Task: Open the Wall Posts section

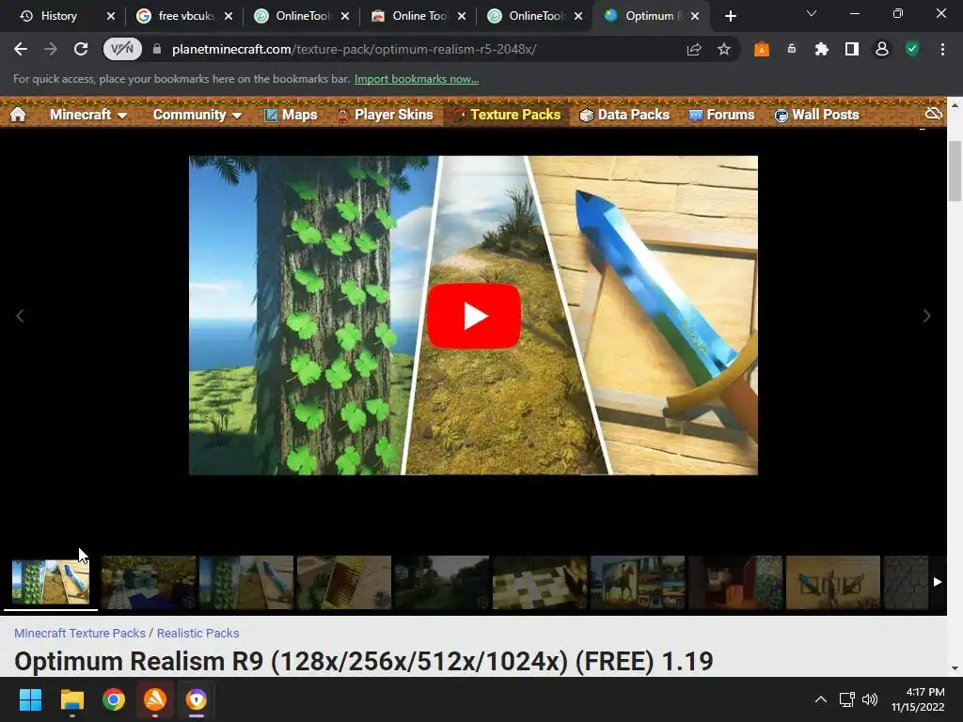Action: (x=816, y=115)
